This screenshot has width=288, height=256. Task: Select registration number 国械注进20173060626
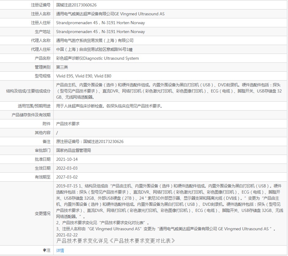tap(76, 5)
